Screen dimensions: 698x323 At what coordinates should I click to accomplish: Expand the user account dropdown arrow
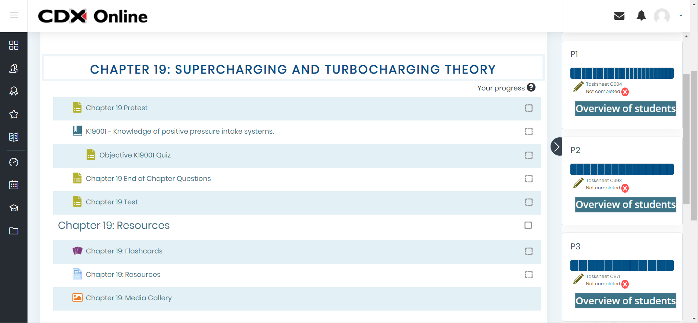pyautogui.click(x=681, y=16)
